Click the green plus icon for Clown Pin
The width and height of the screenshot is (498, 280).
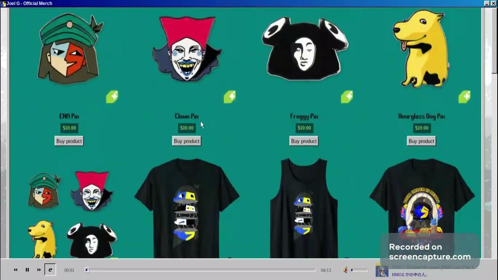coord(230,97)
